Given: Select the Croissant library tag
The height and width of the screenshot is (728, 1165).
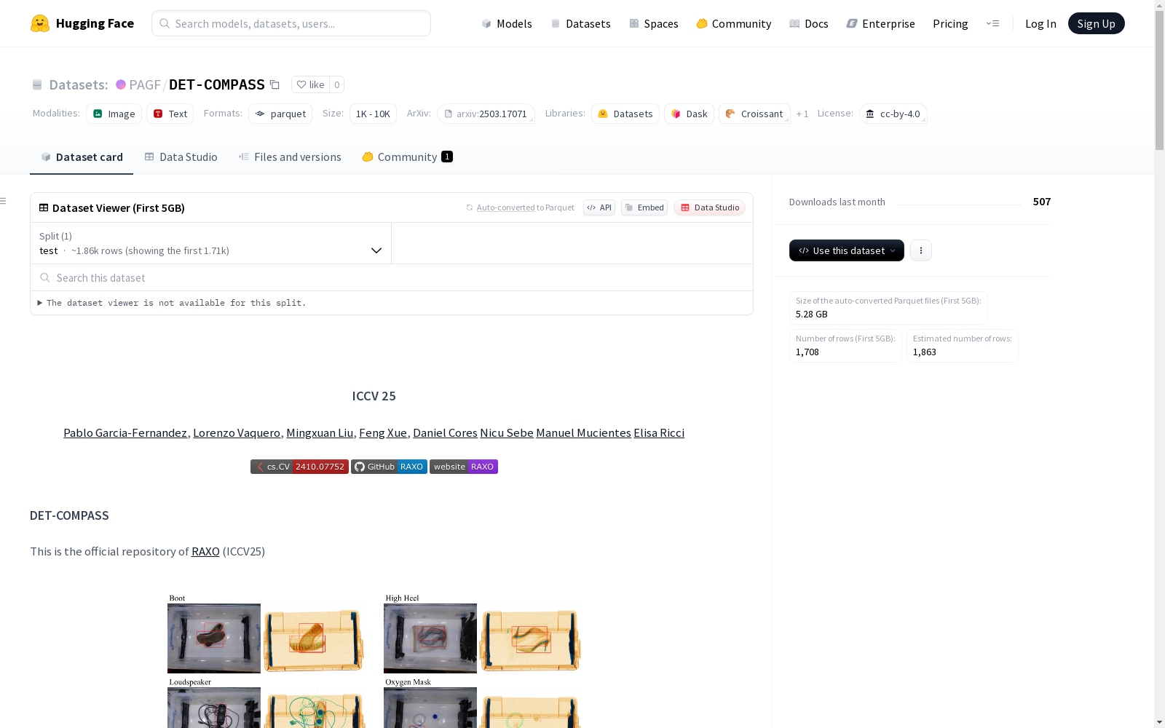Looking at the screenshot, I should tap(754, 114).
